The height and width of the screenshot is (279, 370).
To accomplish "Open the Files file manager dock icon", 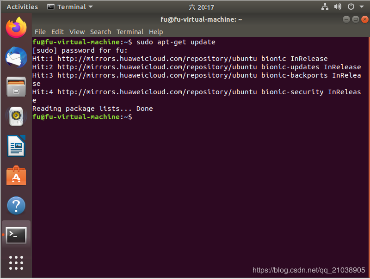I will click(16, 87).
